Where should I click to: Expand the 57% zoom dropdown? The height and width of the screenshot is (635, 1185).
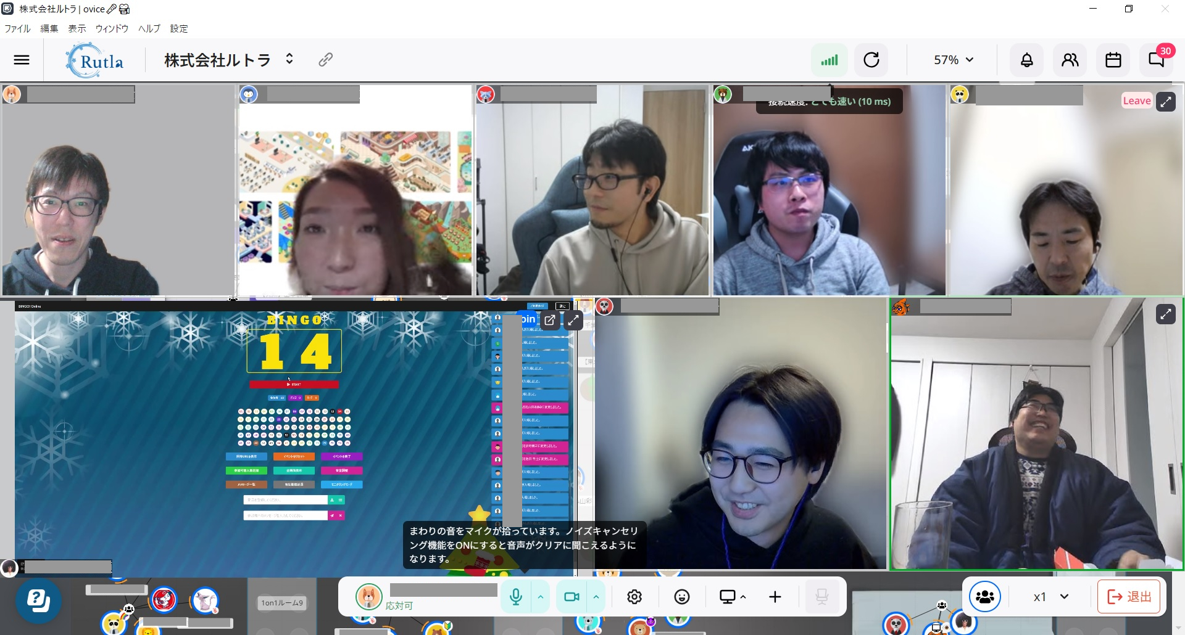953,60
